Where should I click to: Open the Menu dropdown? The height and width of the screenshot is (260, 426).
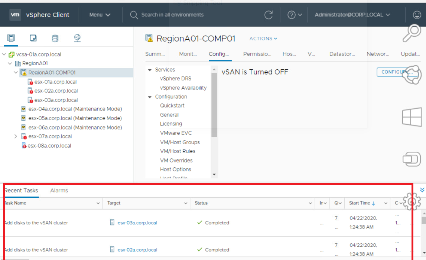pyautogui.click(x=100, y=15)
